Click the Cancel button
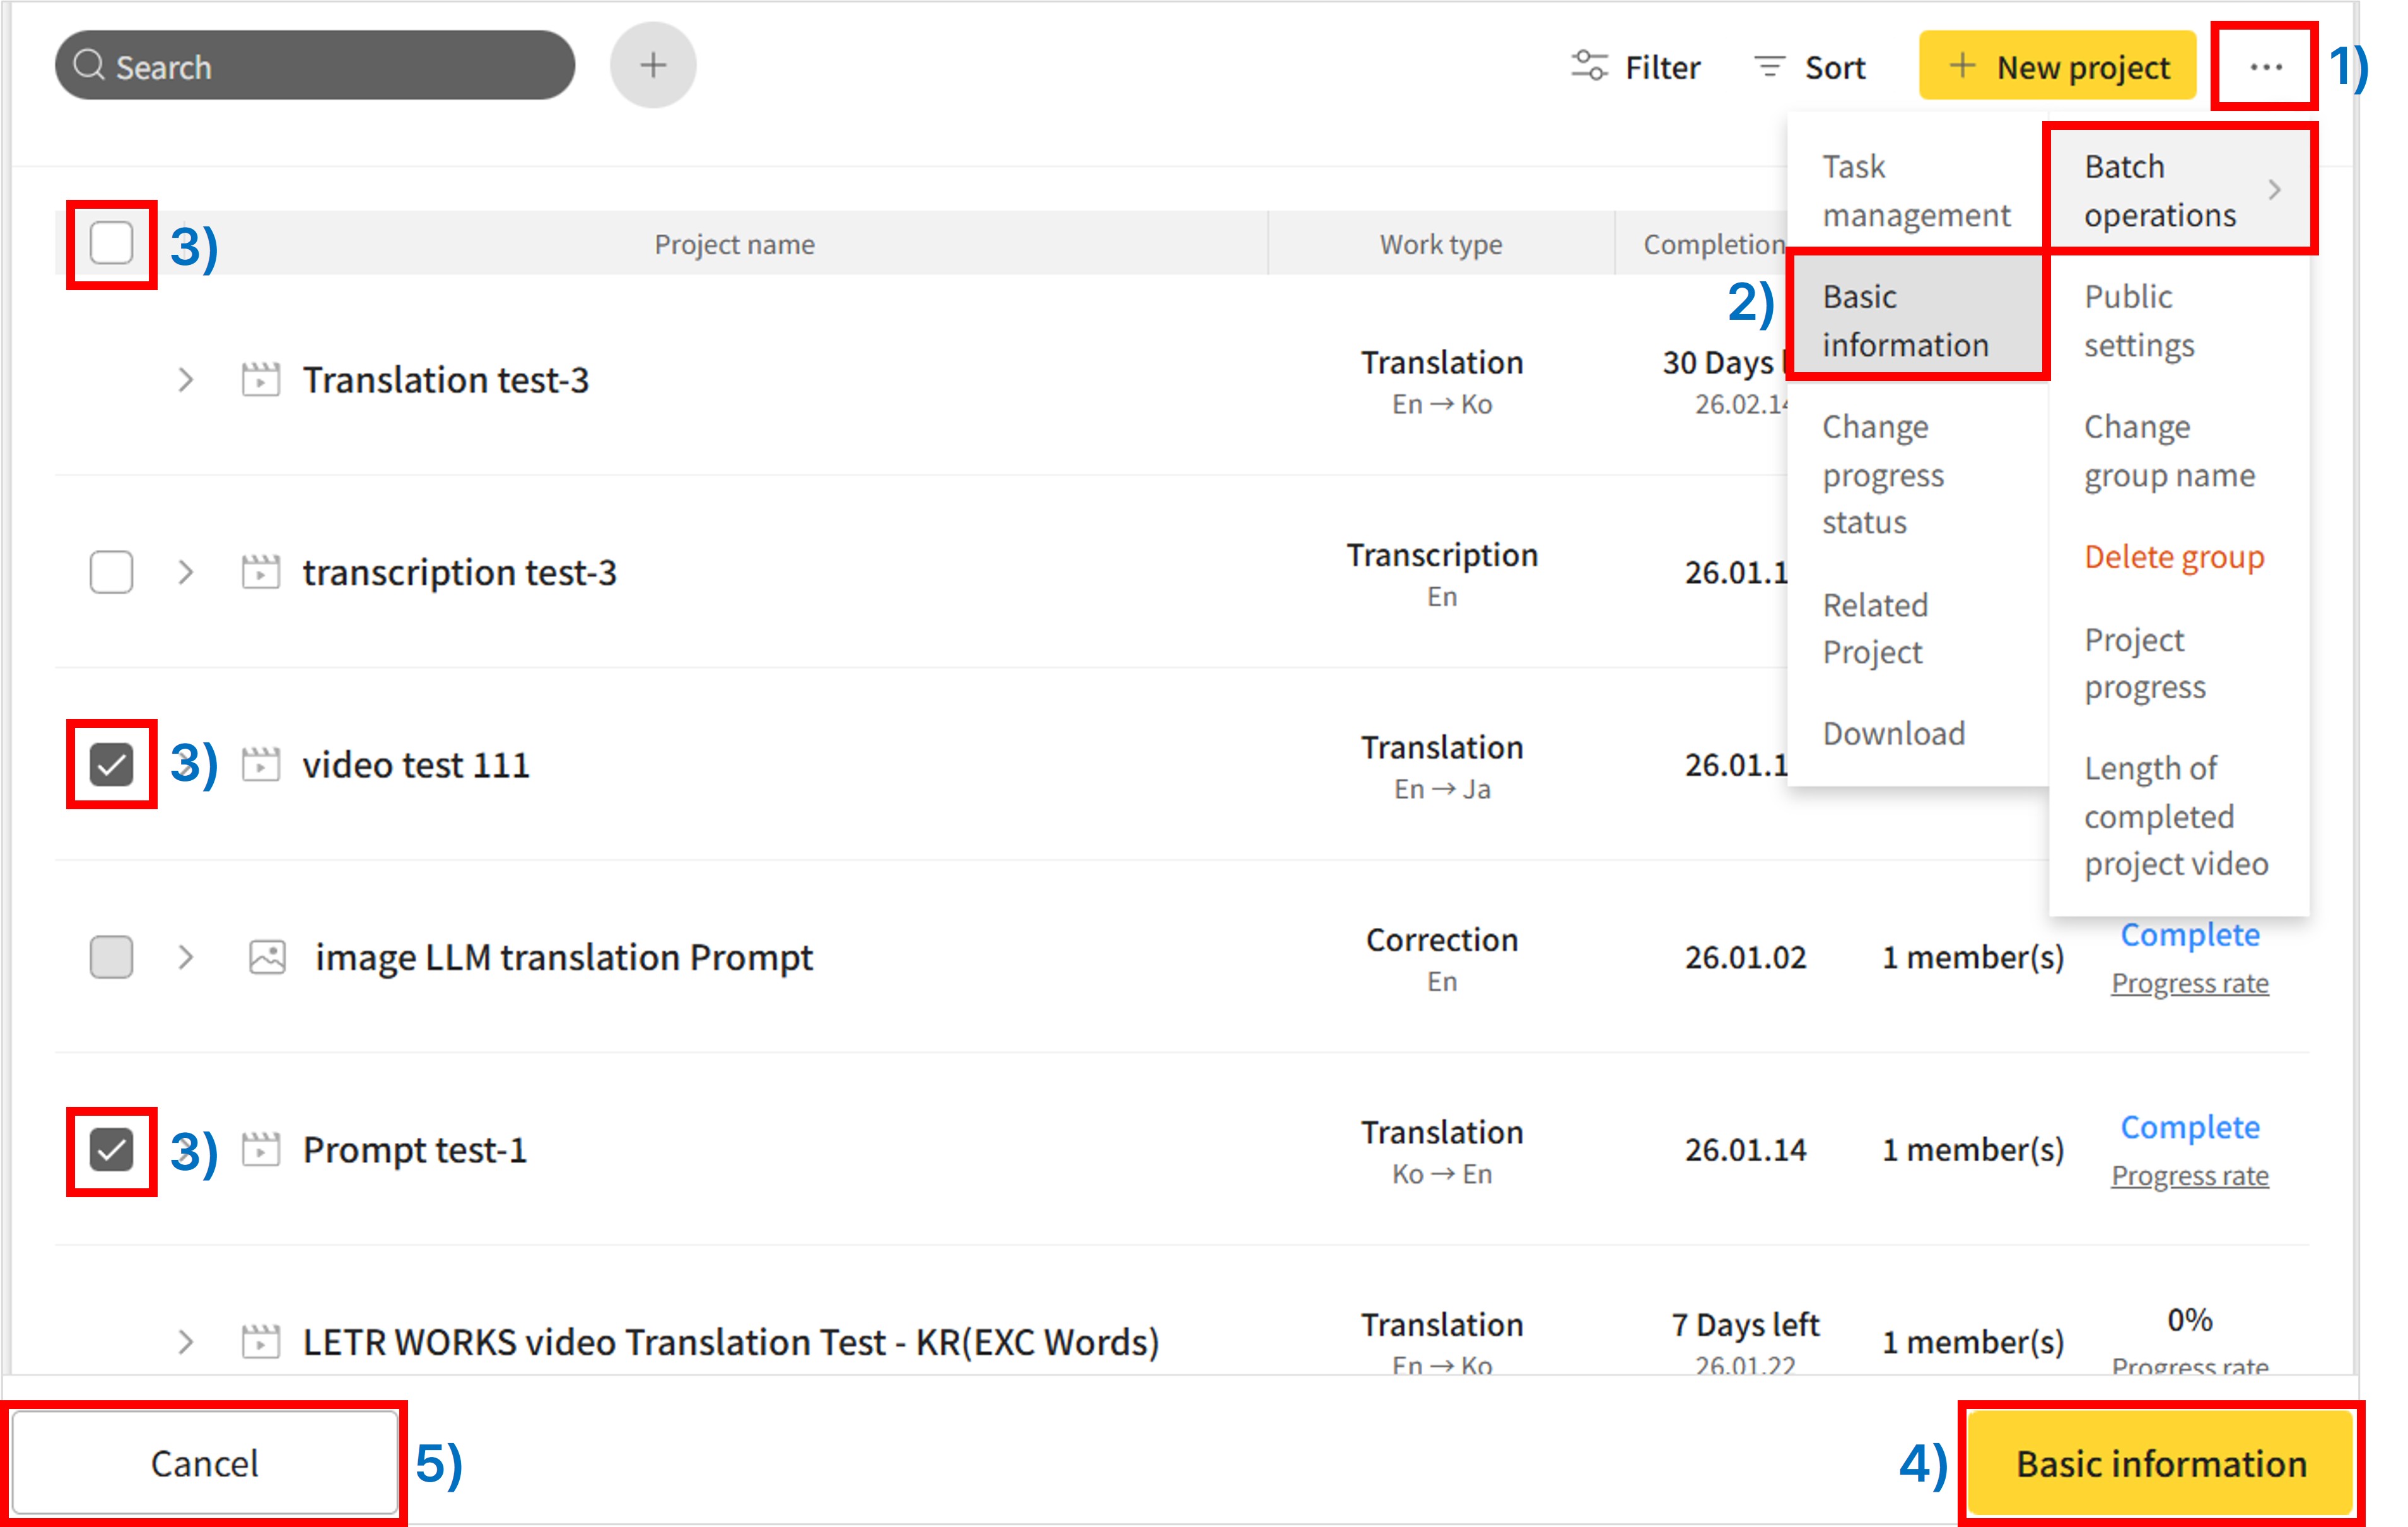The height and width of the screenshot is (1527, 2408). pyautogui.click(x=205, y=1463)
